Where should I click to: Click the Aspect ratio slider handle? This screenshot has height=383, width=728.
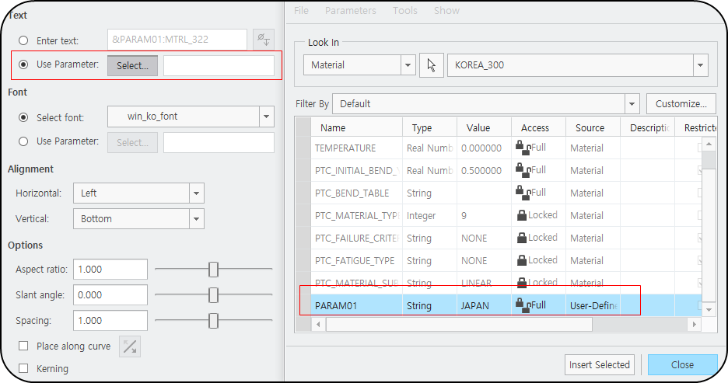click(x=213, y=269)
